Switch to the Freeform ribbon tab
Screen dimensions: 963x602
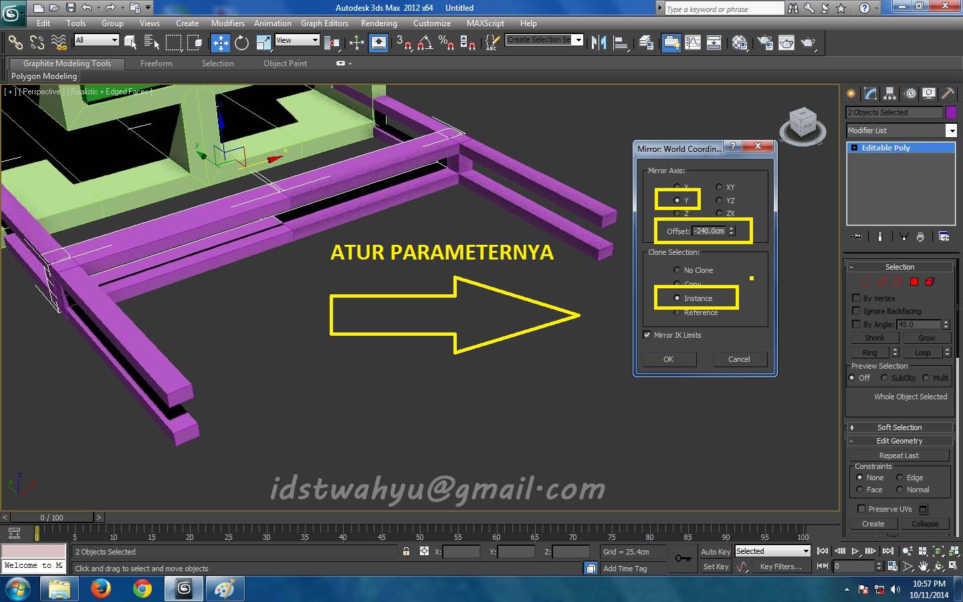(x=156, y=64)
